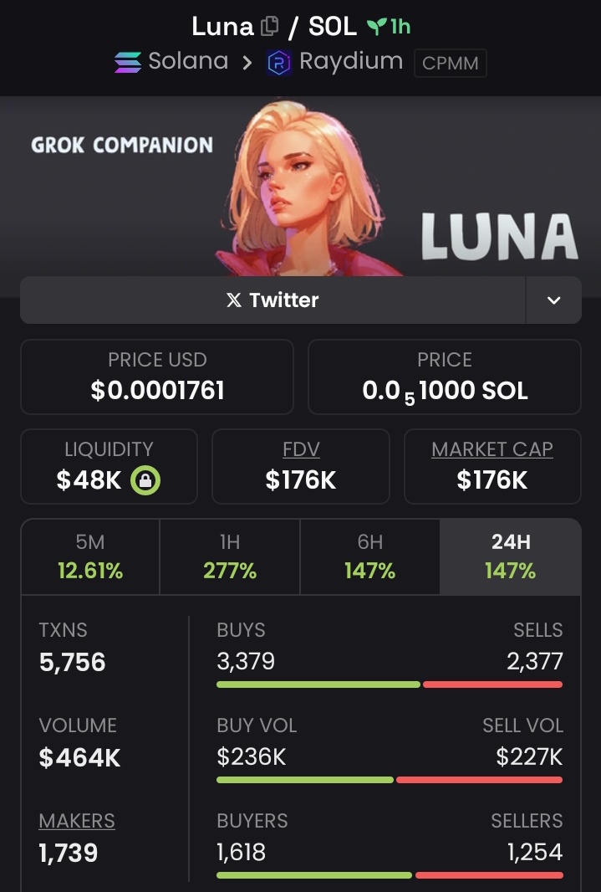Click the buys versus sells ratio bar
Screen dimensions: 601x892
pyautogui.click(x=390, y=684)
